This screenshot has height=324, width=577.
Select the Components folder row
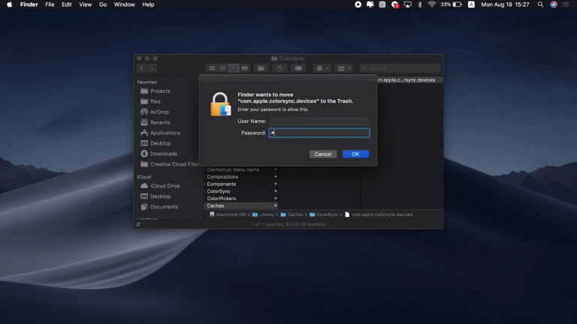coord(241,184)
